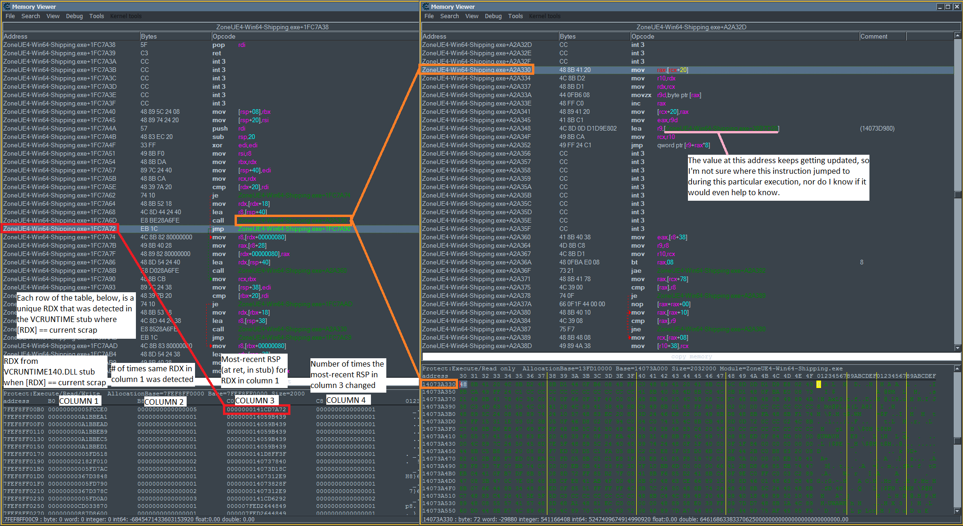
Task: Select row +1FC7A62 je instruction
Action: click(210, 195)
